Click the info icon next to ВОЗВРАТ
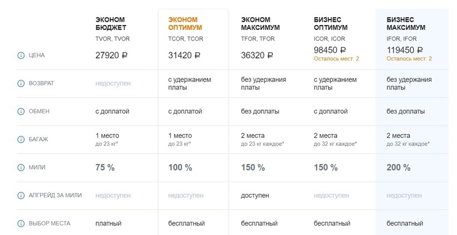Viewport: 457px width, 235px height. click(21, 83)
